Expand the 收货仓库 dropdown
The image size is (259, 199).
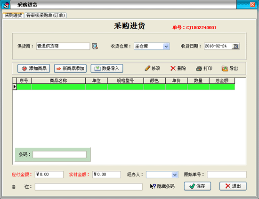pyautogui.click(x=166, y=47)
